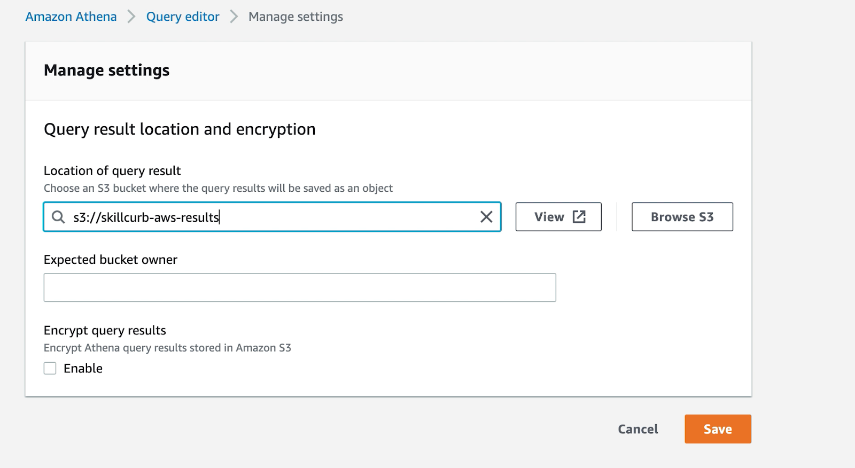This screenshot has height=468, width=855.
Task: Click the magnifier icon in location field
Action: (x=58, y=217)
